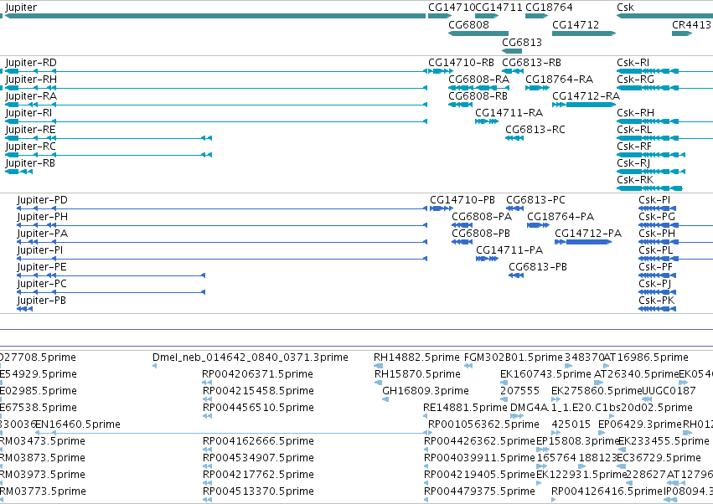Click the Jupiter-PD protein label
Screen dimensions: 713x504
pyautogui.click(x=42, y=200)
